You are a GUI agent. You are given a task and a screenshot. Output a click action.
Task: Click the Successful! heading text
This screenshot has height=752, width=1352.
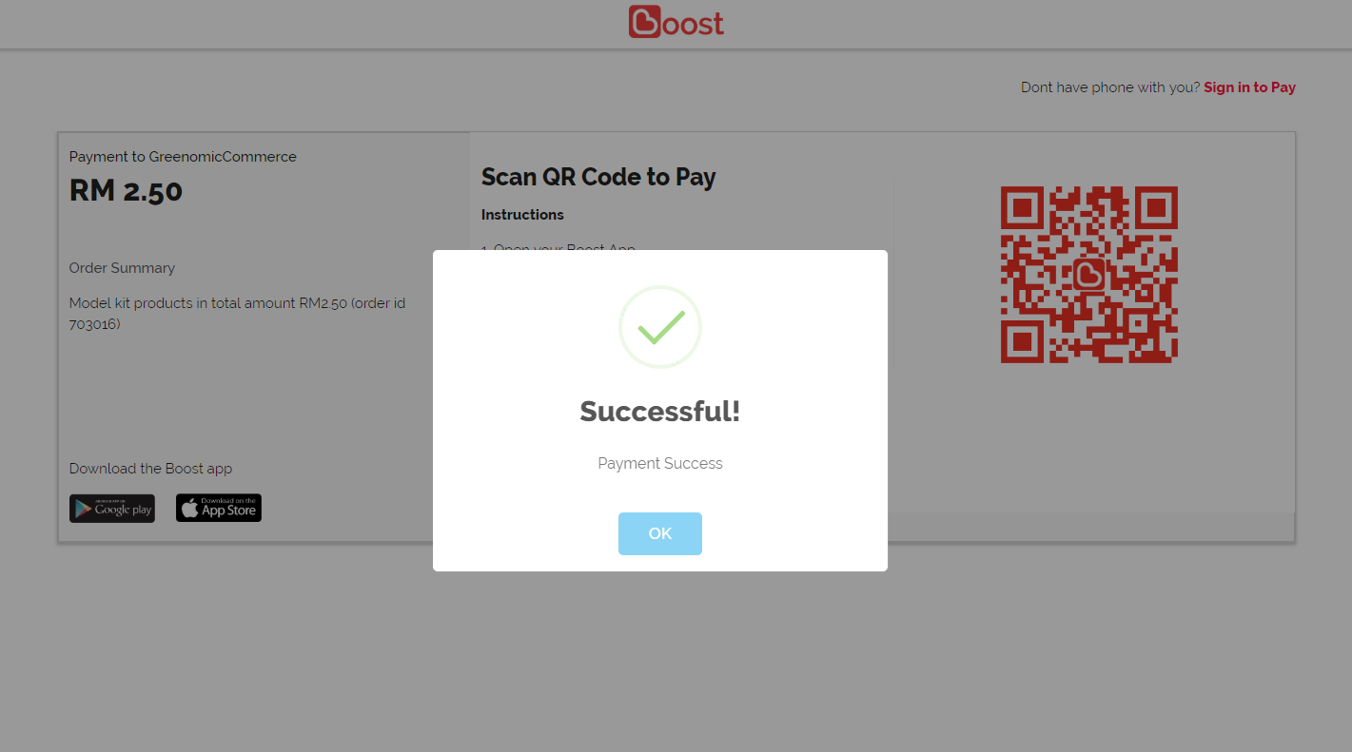pos(659,412)
